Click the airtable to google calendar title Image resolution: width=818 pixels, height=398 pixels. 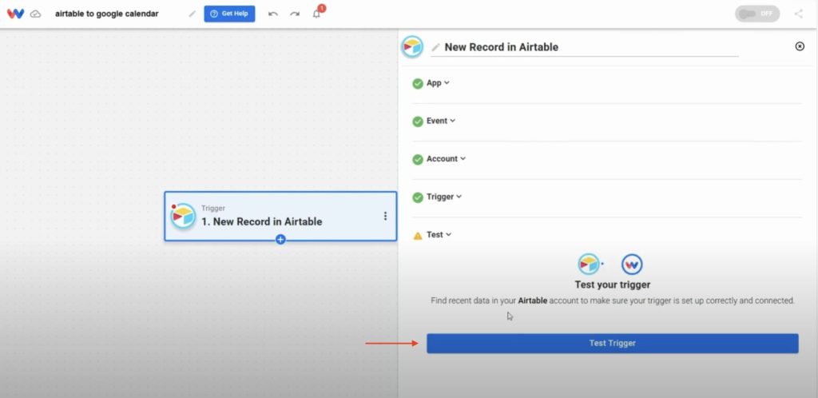tap(107, 14)
